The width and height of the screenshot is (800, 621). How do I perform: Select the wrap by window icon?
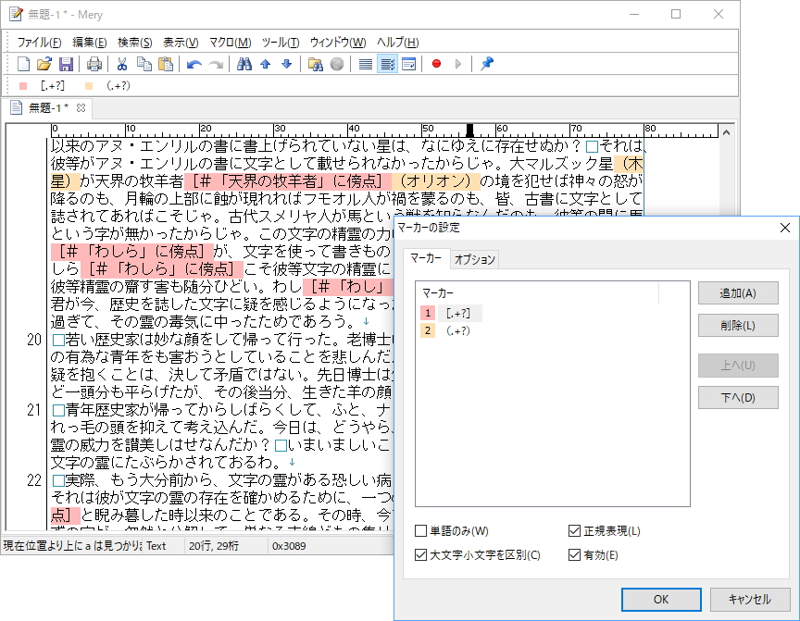click(408, 64)
